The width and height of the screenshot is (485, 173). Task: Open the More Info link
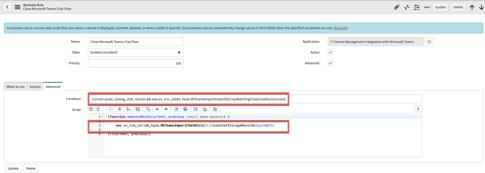(x=341, y=28)
